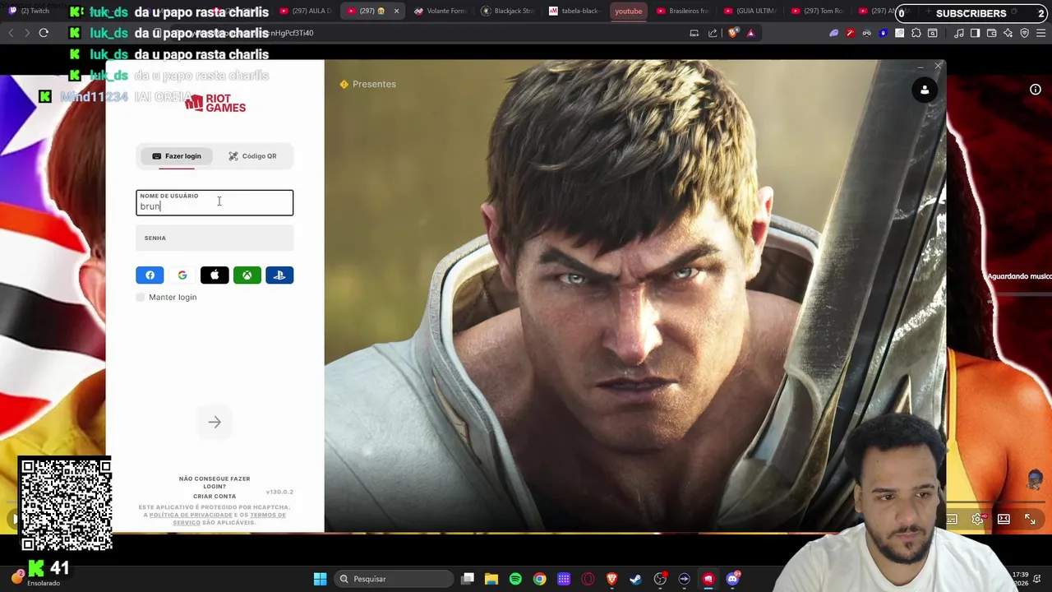Click the QR code overlay image
The image size is (1052, 592).
tap(66, 505)
